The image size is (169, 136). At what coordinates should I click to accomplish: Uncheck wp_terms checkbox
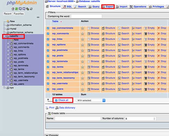[48, 67]
